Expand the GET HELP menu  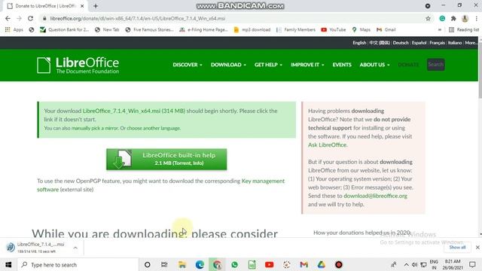click(x=268, y=65)
